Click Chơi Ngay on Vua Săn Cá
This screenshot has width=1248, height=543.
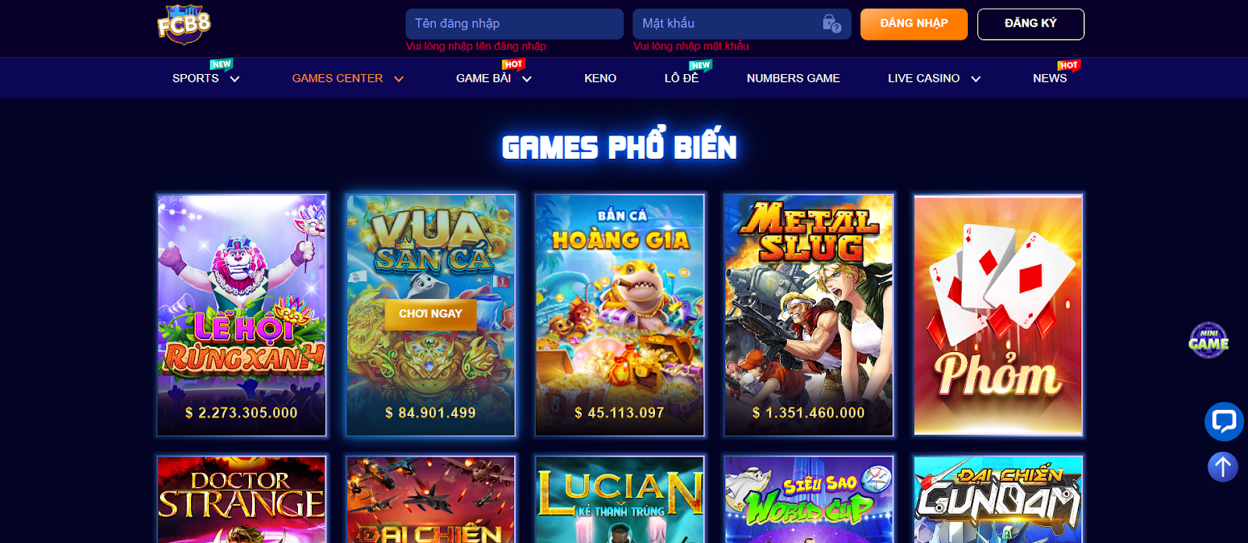tap(431, 314)
